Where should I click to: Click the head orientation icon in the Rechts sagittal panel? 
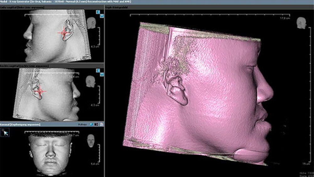pyautogui.click(x=91, y=81)
